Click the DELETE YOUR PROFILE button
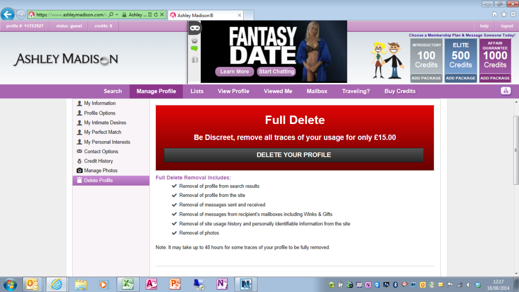This screenshot has width=519, height=292. 294,155
